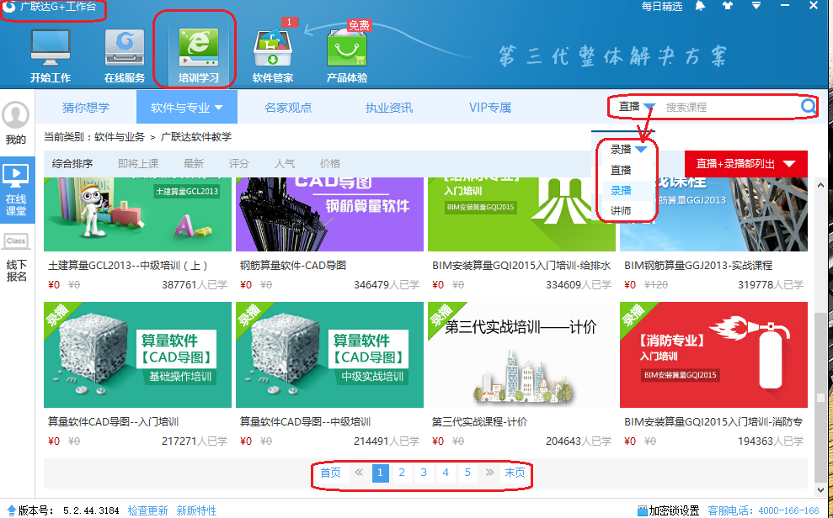Select 直播 in the dropdown list
This screenshot has height=518, width=833.
pos(621,170)
